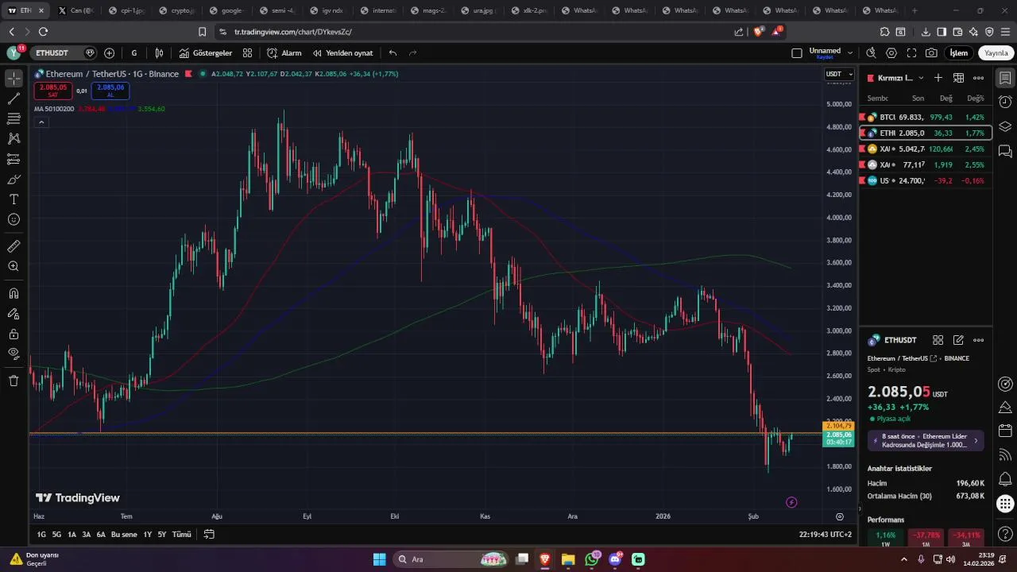Click the ETHUSDT symbol search box
This screenshot has height=572, width=1017.
coord(64,53)
